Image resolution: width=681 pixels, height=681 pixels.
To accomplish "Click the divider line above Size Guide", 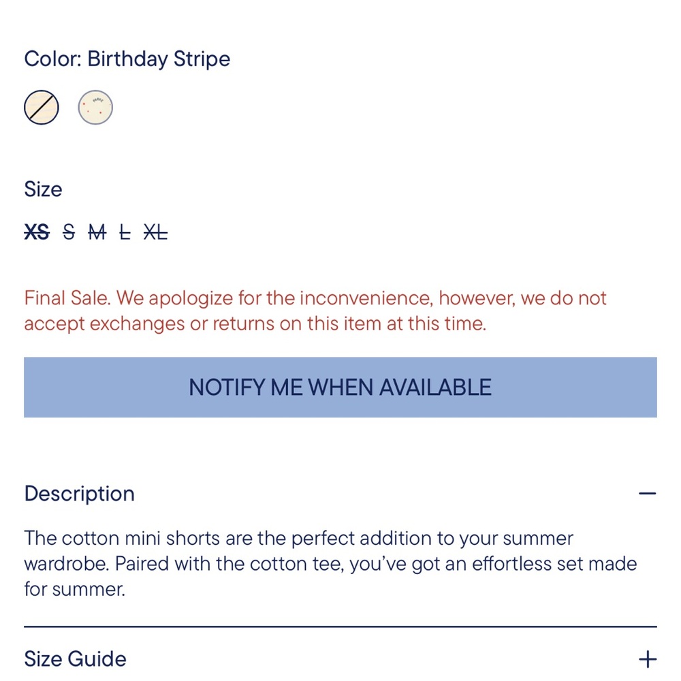I will coord(340,627).
